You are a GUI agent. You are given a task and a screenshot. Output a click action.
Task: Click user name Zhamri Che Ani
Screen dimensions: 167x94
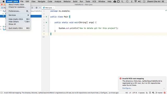pos(154,1)
